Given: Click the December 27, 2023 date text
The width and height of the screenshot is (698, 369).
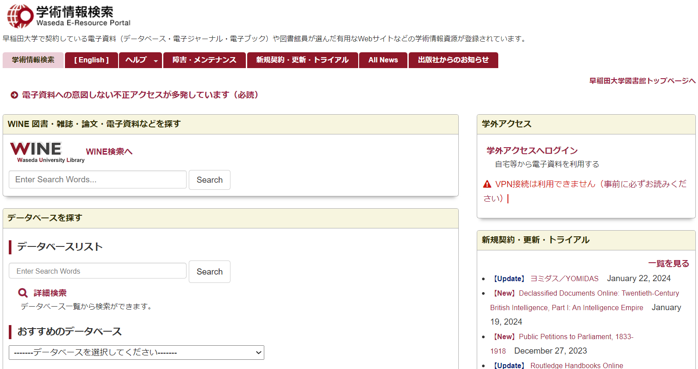Looking at the screenshot, I should [x=550, y=351].
